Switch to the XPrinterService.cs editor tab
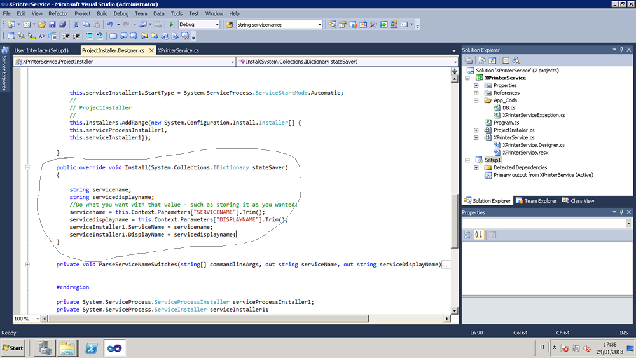Image resolution: width=636 pixels, height=358 pixels. coord(179,50)
